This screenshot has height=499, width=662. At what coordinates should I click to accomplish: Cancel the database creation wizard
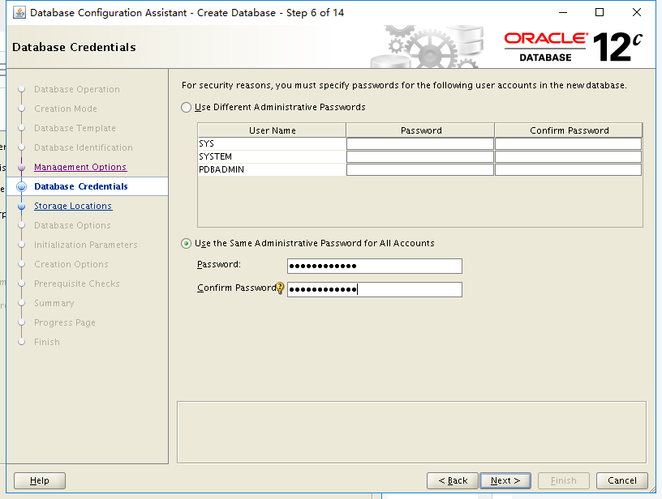(x=622, y=480)
